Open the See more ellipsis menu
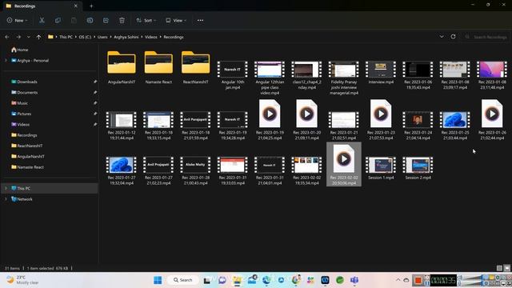This screenshot has width=512, height=288. click(x=200, y=20)
